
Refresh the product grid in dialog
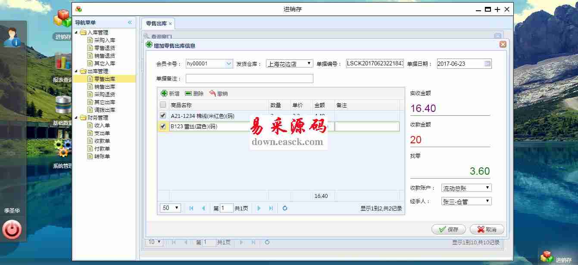285,208
